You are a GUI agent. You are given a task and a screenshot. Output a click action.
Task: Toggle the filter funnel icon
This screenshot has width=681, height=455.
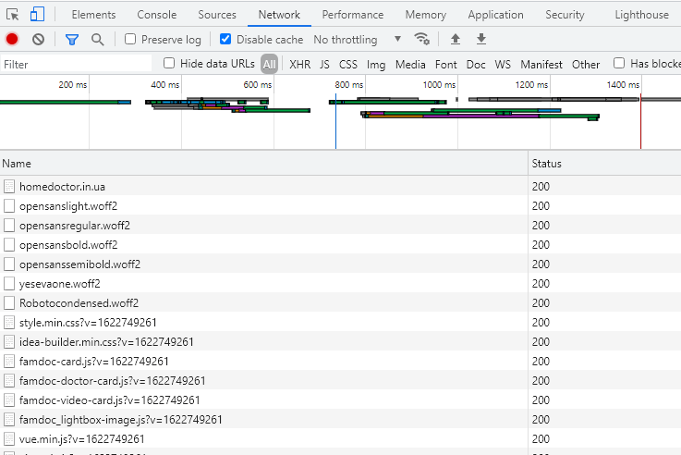point(72,40)
